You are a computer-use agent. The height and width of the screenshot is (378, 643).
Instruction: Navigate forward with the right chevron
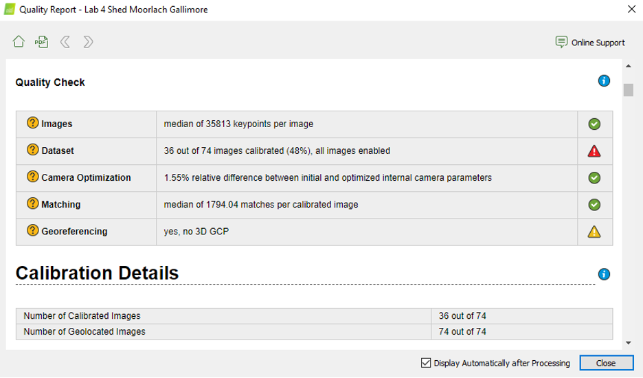[88, 42]
